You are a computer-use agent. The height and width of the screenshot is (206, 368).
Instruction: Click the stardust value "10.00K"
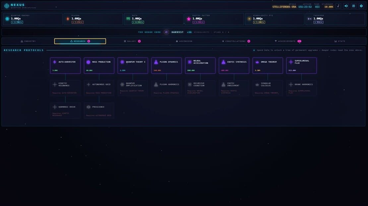click(329, 7)
